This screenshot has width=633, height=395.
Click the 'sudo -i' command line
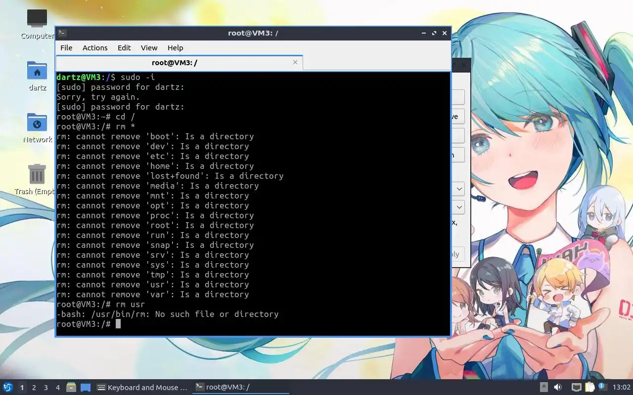click(105, 77)
